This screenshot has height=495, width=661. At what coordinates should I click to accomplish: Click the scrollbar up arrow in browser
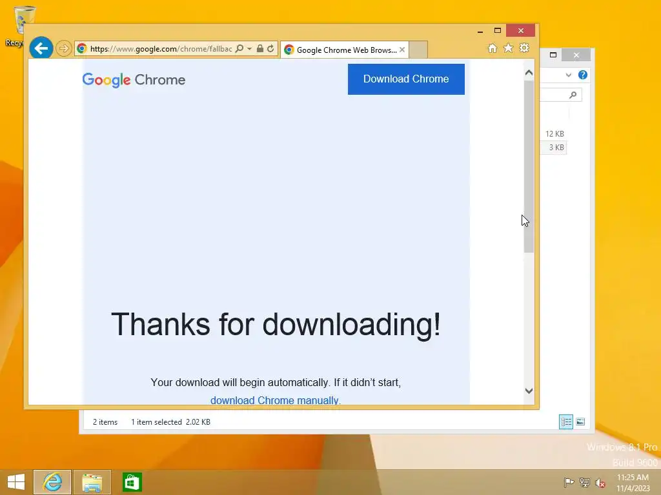529,73
